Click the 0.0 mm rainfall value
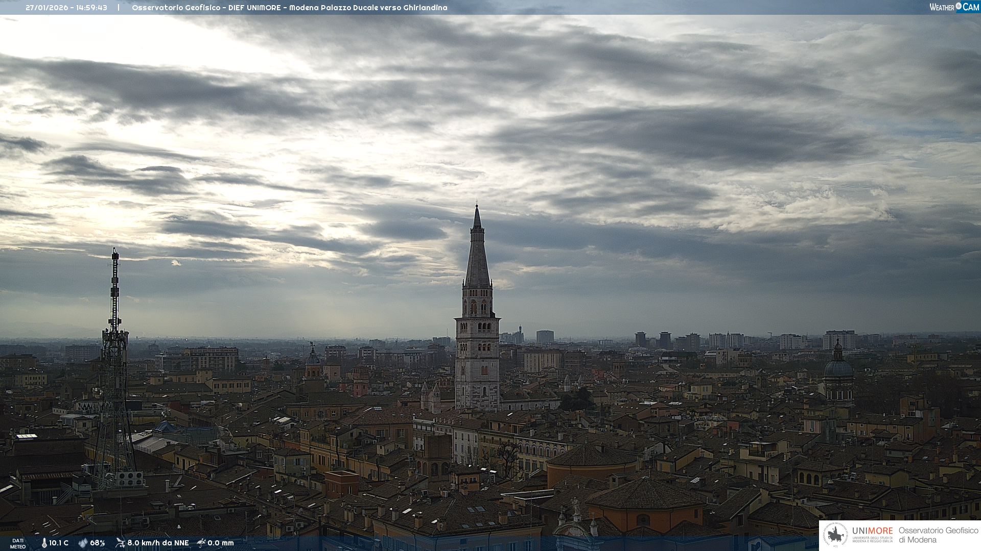Image resolution: width=981 pixels, height=551 pixels. (x=221, y=543)
